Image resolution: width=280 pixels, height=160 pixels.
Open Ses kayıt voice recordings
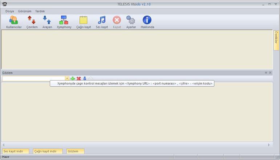click(x=102, y=22)
